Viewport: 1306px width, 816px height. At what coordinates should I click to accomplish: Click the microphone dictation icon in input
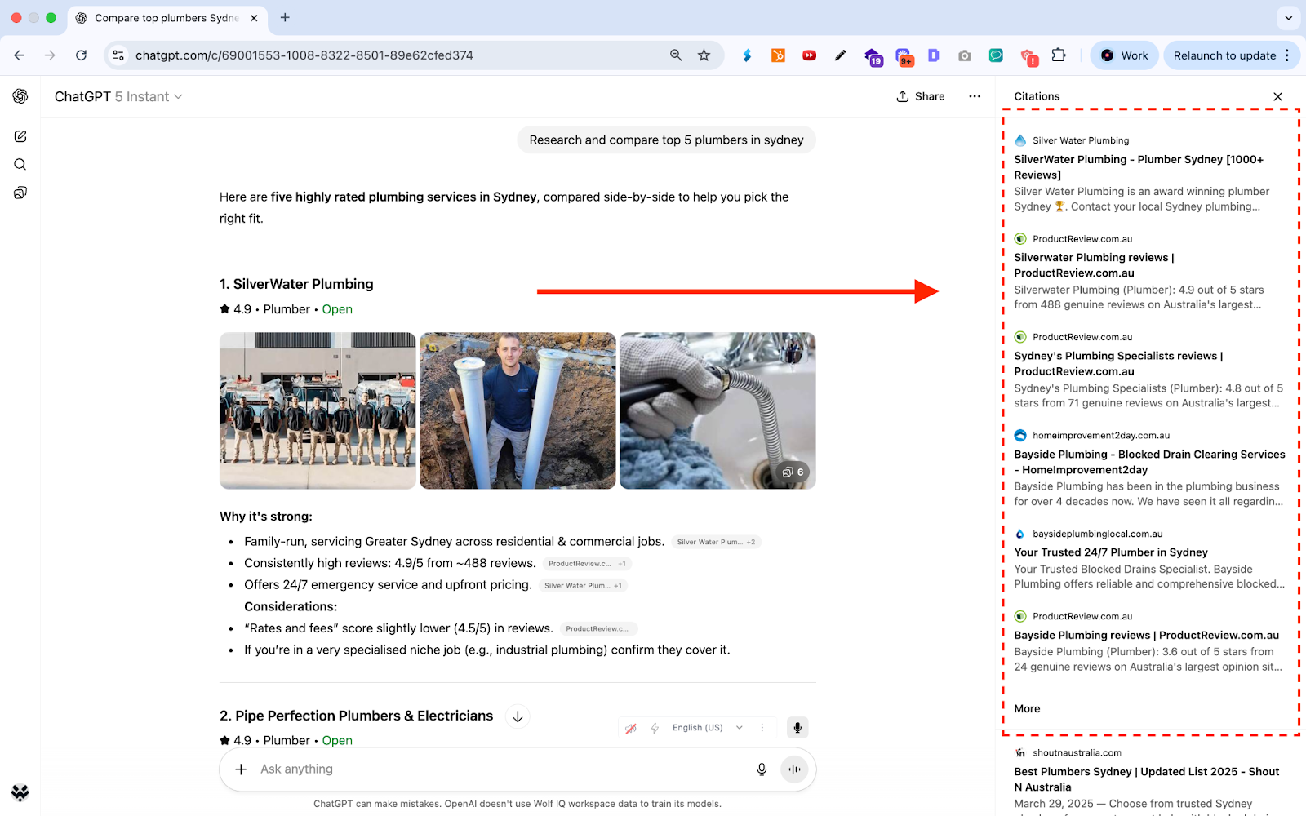[762, 769]
